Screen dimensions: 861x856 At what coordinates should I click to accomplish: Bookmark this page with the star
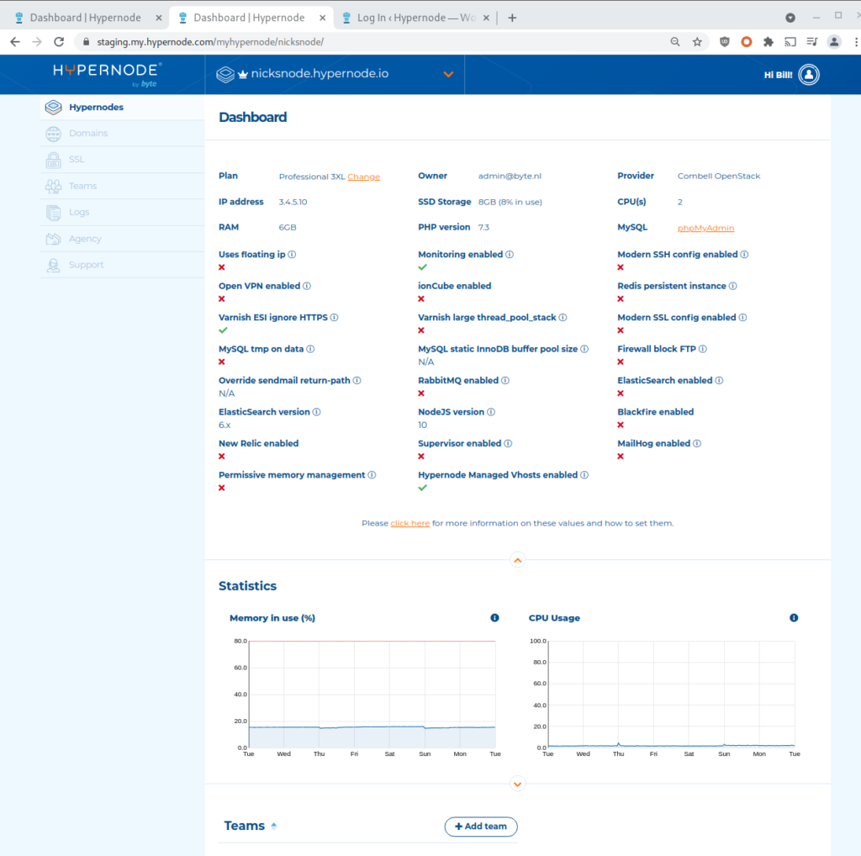(x=697, y=42)
